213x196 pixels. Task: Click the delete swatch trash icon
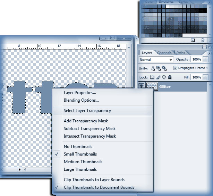203,40
